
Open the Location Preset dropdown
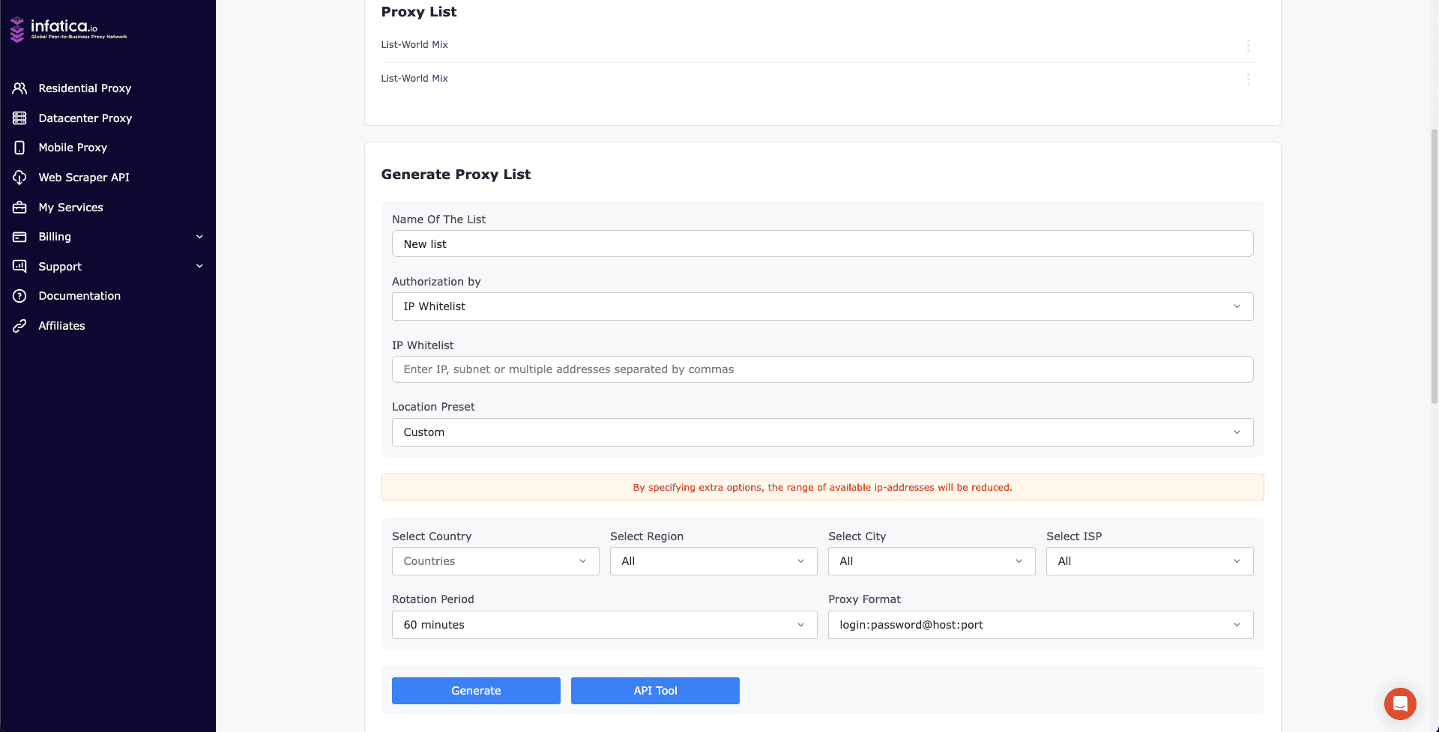click(822, 432)
